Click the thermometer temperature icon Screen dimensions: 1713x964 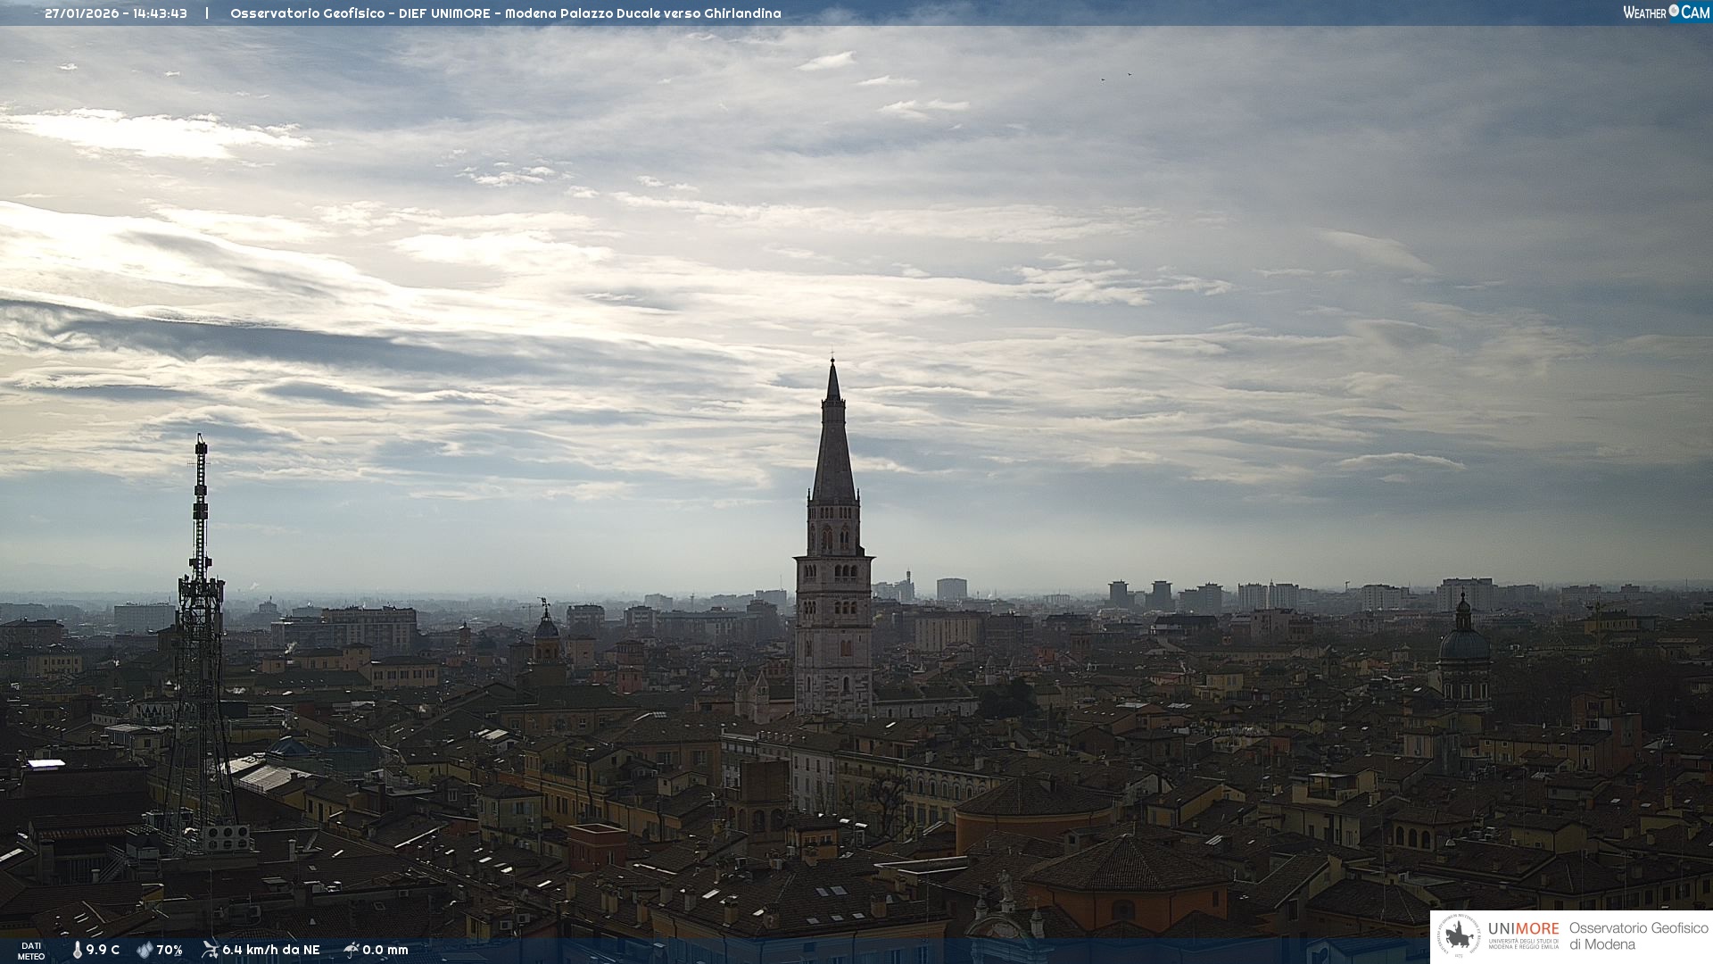78,950
